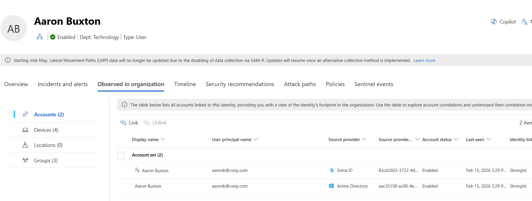Viewport: 532px width, 201px height.
Task: Click Aaron Buxton in Active Directory row
Action: coord(148,186)
